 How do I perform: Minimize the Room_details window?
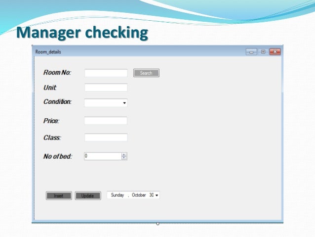point(251,52)
